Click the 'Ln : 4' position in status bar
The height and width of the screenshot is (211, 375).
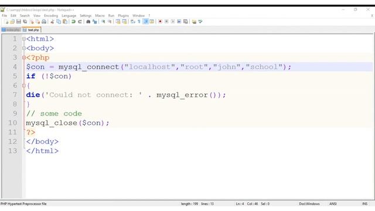coord(240,204)
